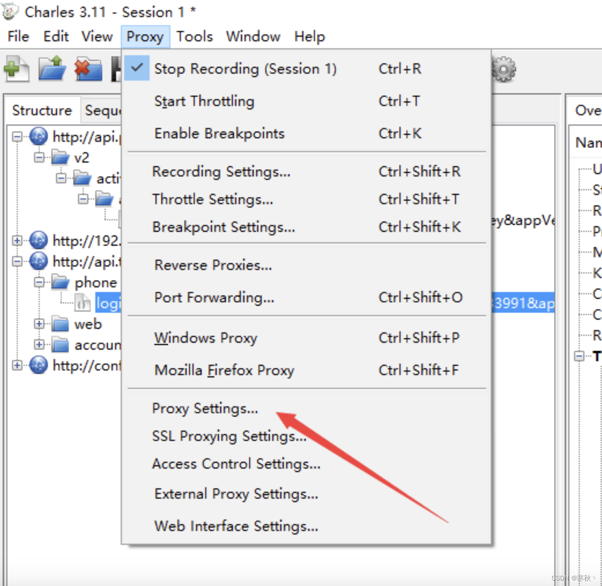The image size is (602, 586).
Task: Open the Window menu
Action: 253,36
